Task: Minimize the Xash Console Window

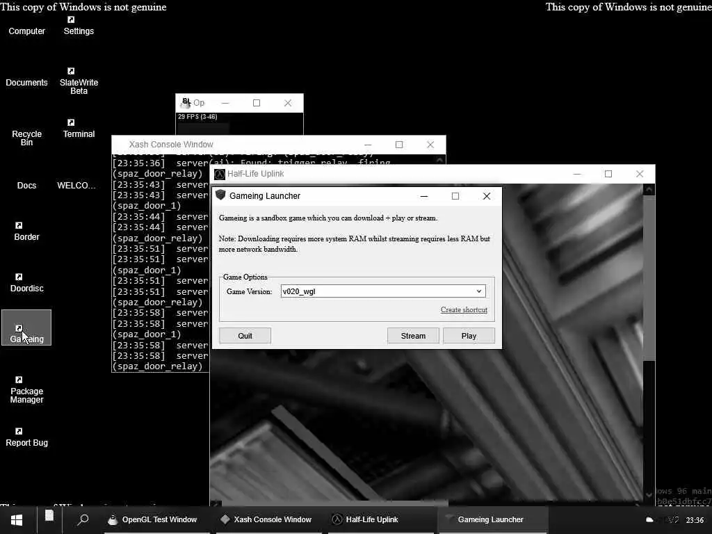Action: pyautogui.click(x=368, y=145)
